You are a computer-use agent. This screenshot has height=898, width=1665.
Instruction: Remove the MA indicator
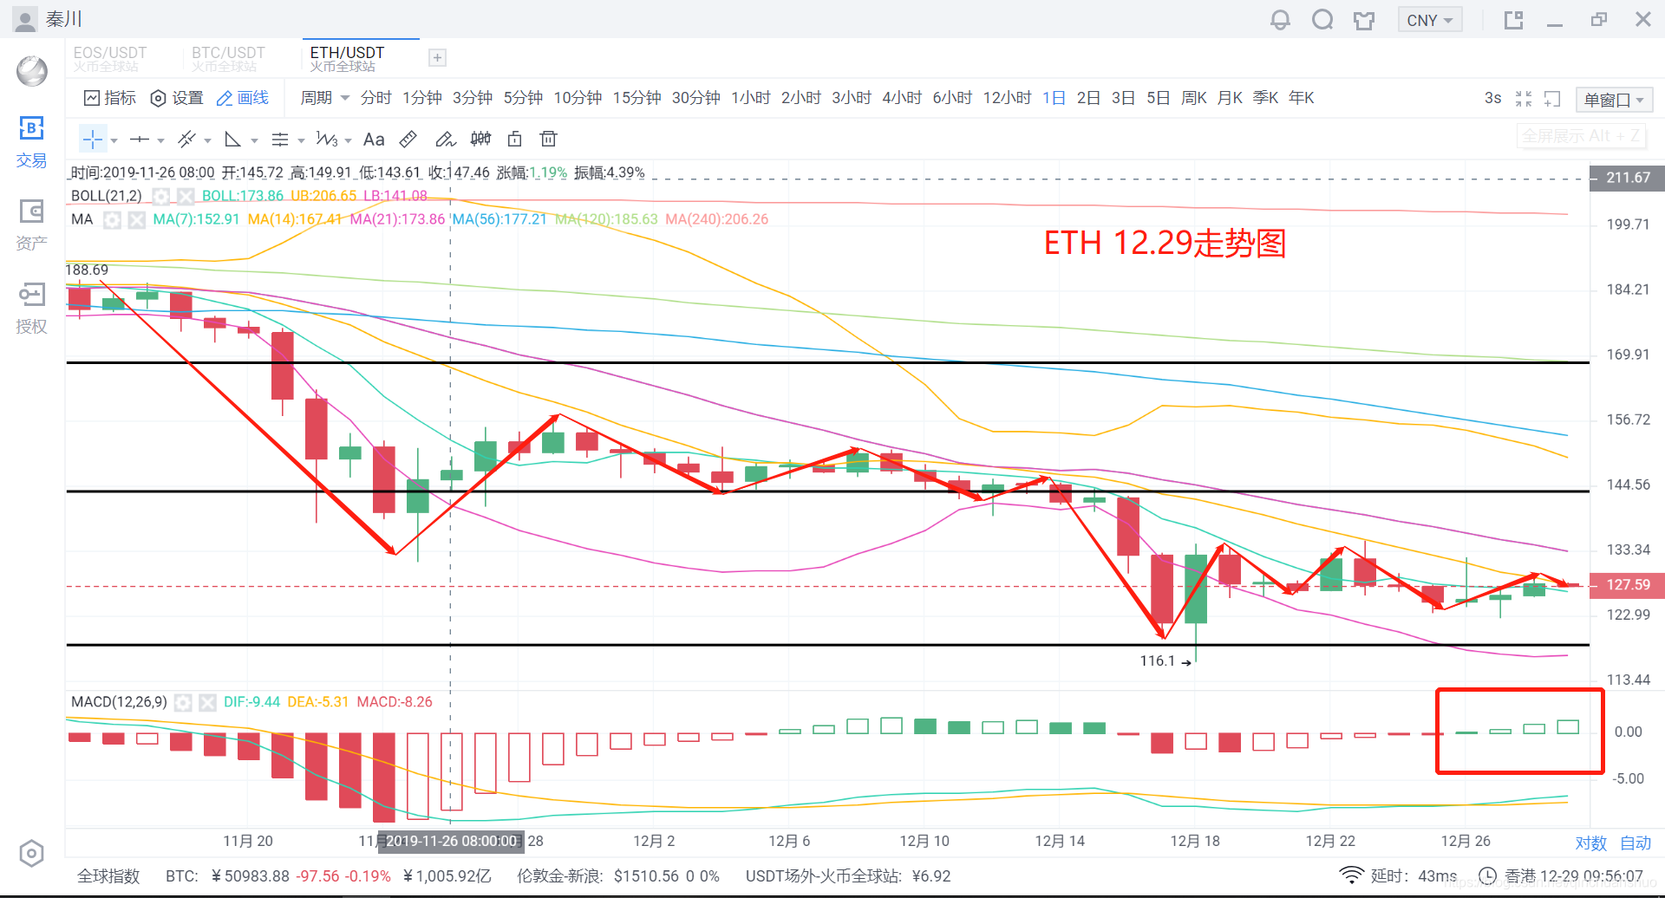[x=136, y=220]
